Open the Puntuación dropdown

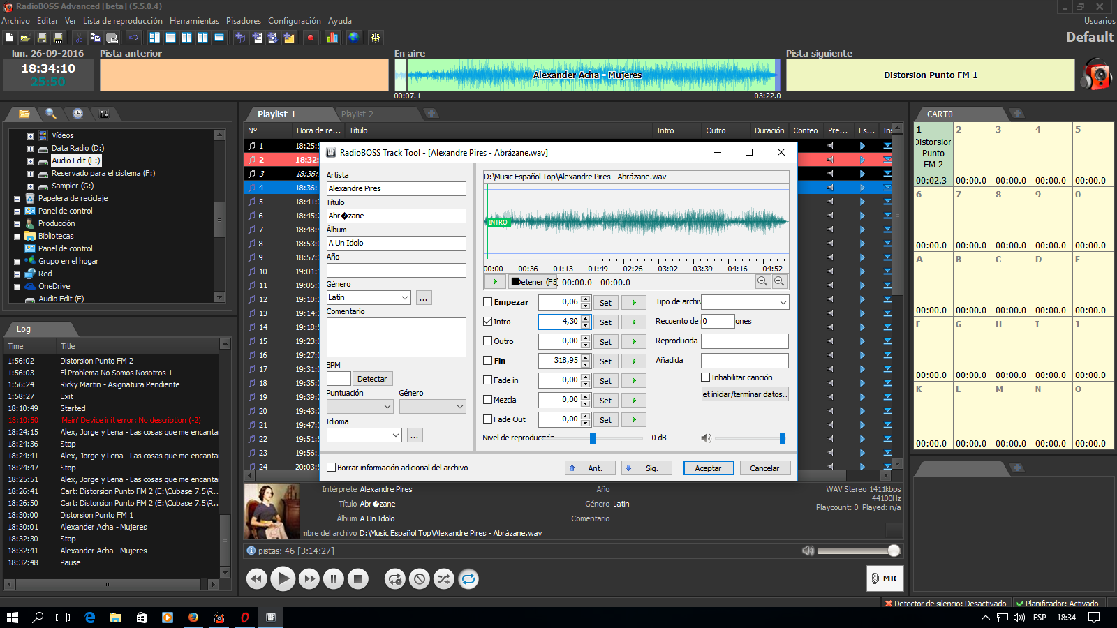click(387, 407)
